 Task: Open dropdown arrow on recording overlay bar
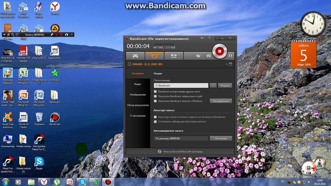pyautogui.click(x=4, y=35)
